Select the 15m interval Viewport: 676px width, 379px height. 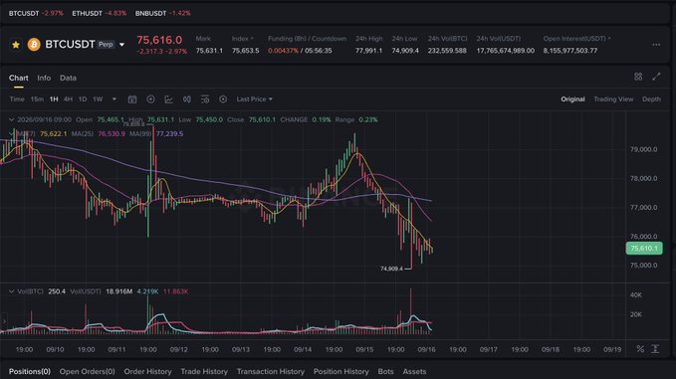point(37,99)
